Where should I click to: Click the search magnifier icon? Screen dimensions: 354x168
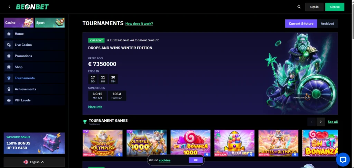click(299, 7)
